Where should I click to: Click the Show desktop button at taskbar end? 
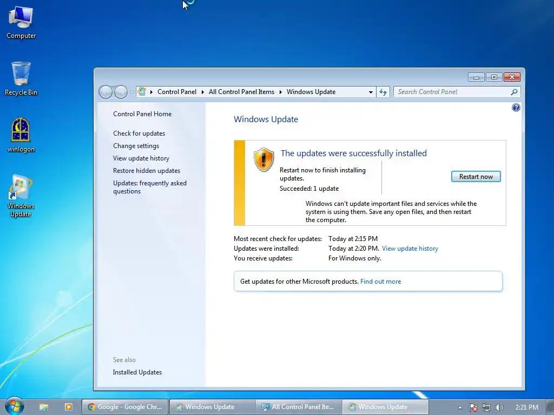pos(550,407)
